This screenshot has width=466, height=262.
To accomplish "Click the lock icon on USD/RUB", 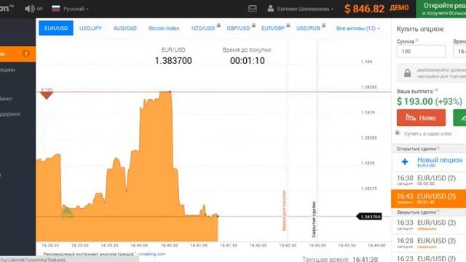I will coord(323,25).
